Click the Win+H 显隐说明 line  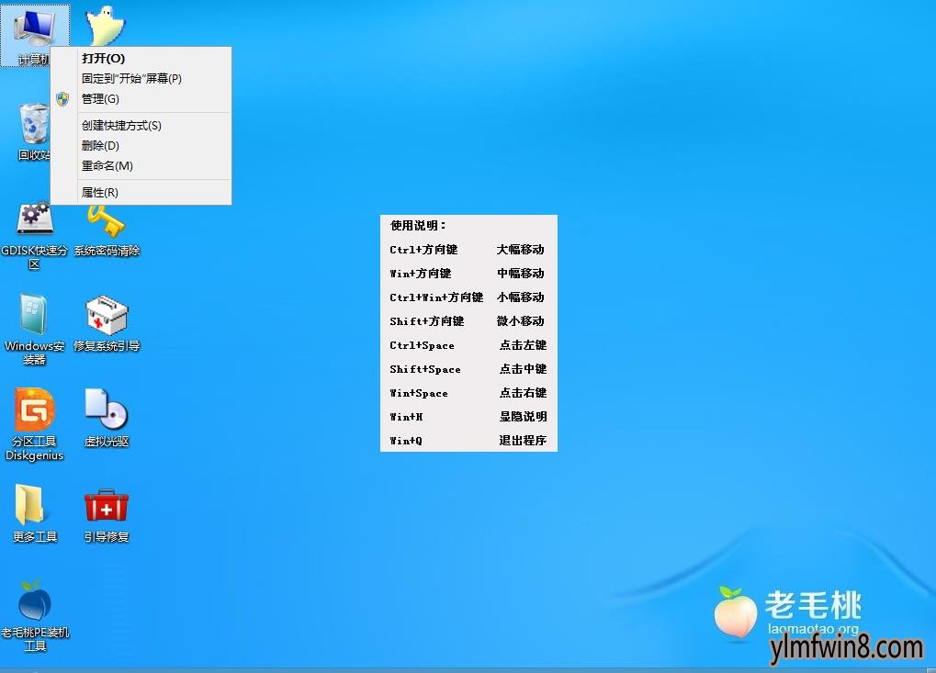[468, 417]
